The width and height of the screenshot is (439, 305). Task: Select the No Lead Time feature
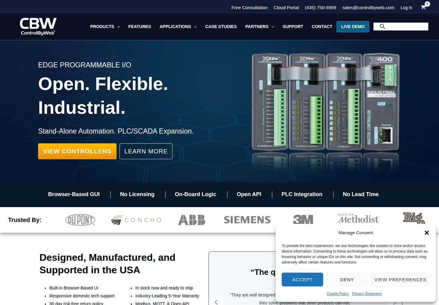(x=361, y=194)
